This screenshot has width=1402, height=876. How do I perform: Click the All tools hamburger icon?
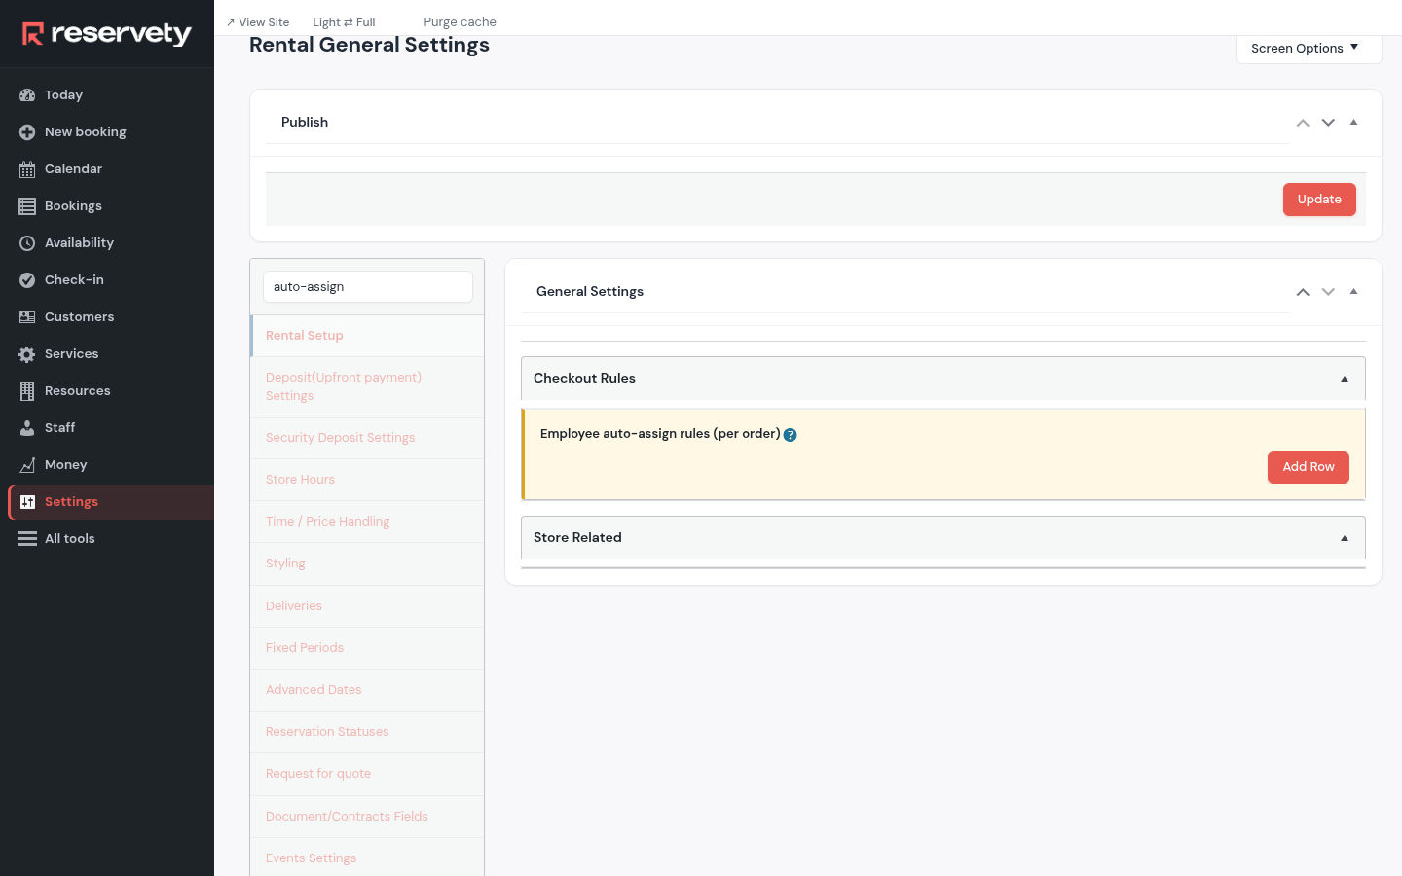click(x=27, y=539)
